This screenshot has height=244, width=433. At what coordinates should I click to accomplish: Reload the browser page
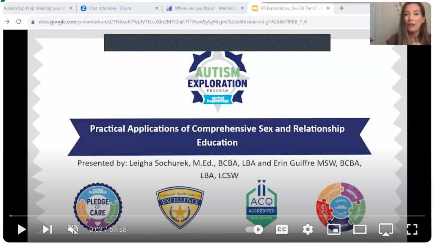click(x=19, y=22)
